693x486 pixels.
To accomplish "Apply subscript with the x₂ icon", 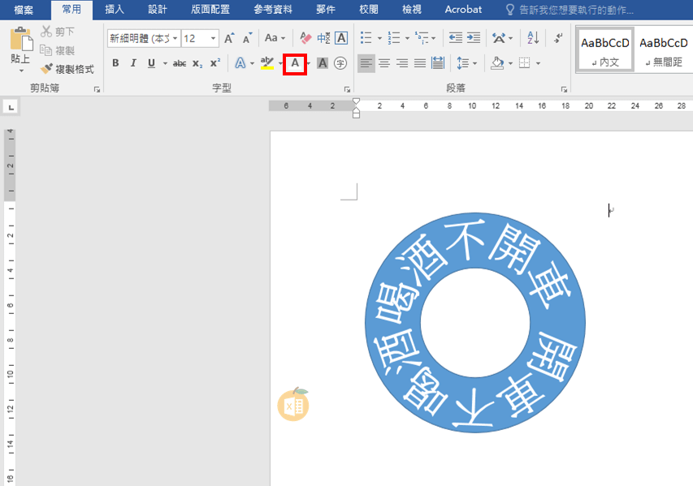I will click(x=197, y=63).
